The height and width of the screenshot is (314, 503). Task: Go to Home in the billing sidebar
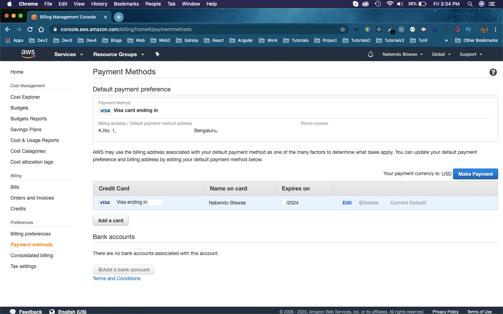click(x=17, y=72)
